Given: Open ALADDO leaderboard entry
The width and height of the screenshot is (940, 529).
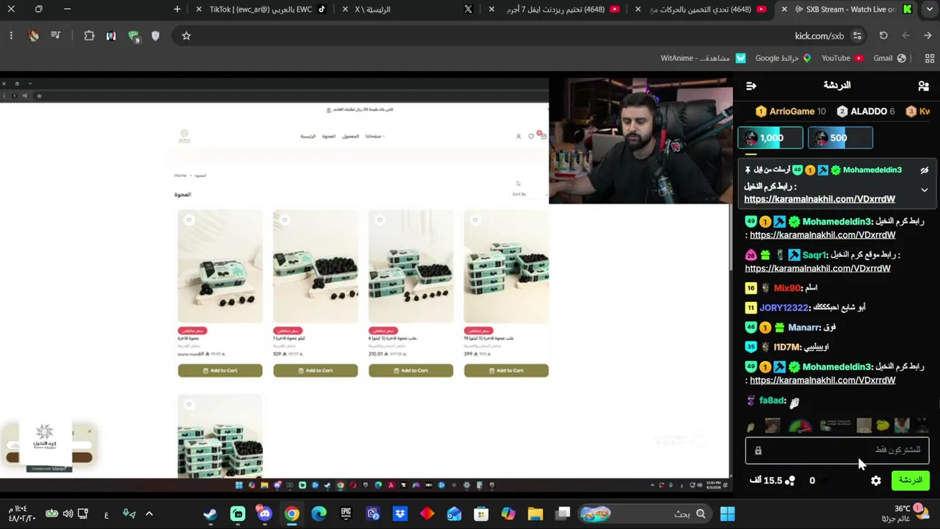Looking at the screenshot, I should tap(866, 112).
